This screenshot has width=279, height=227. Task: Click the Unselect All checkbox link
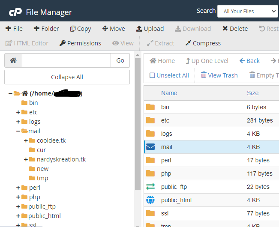pyautogui.click(x=169, y=75)
